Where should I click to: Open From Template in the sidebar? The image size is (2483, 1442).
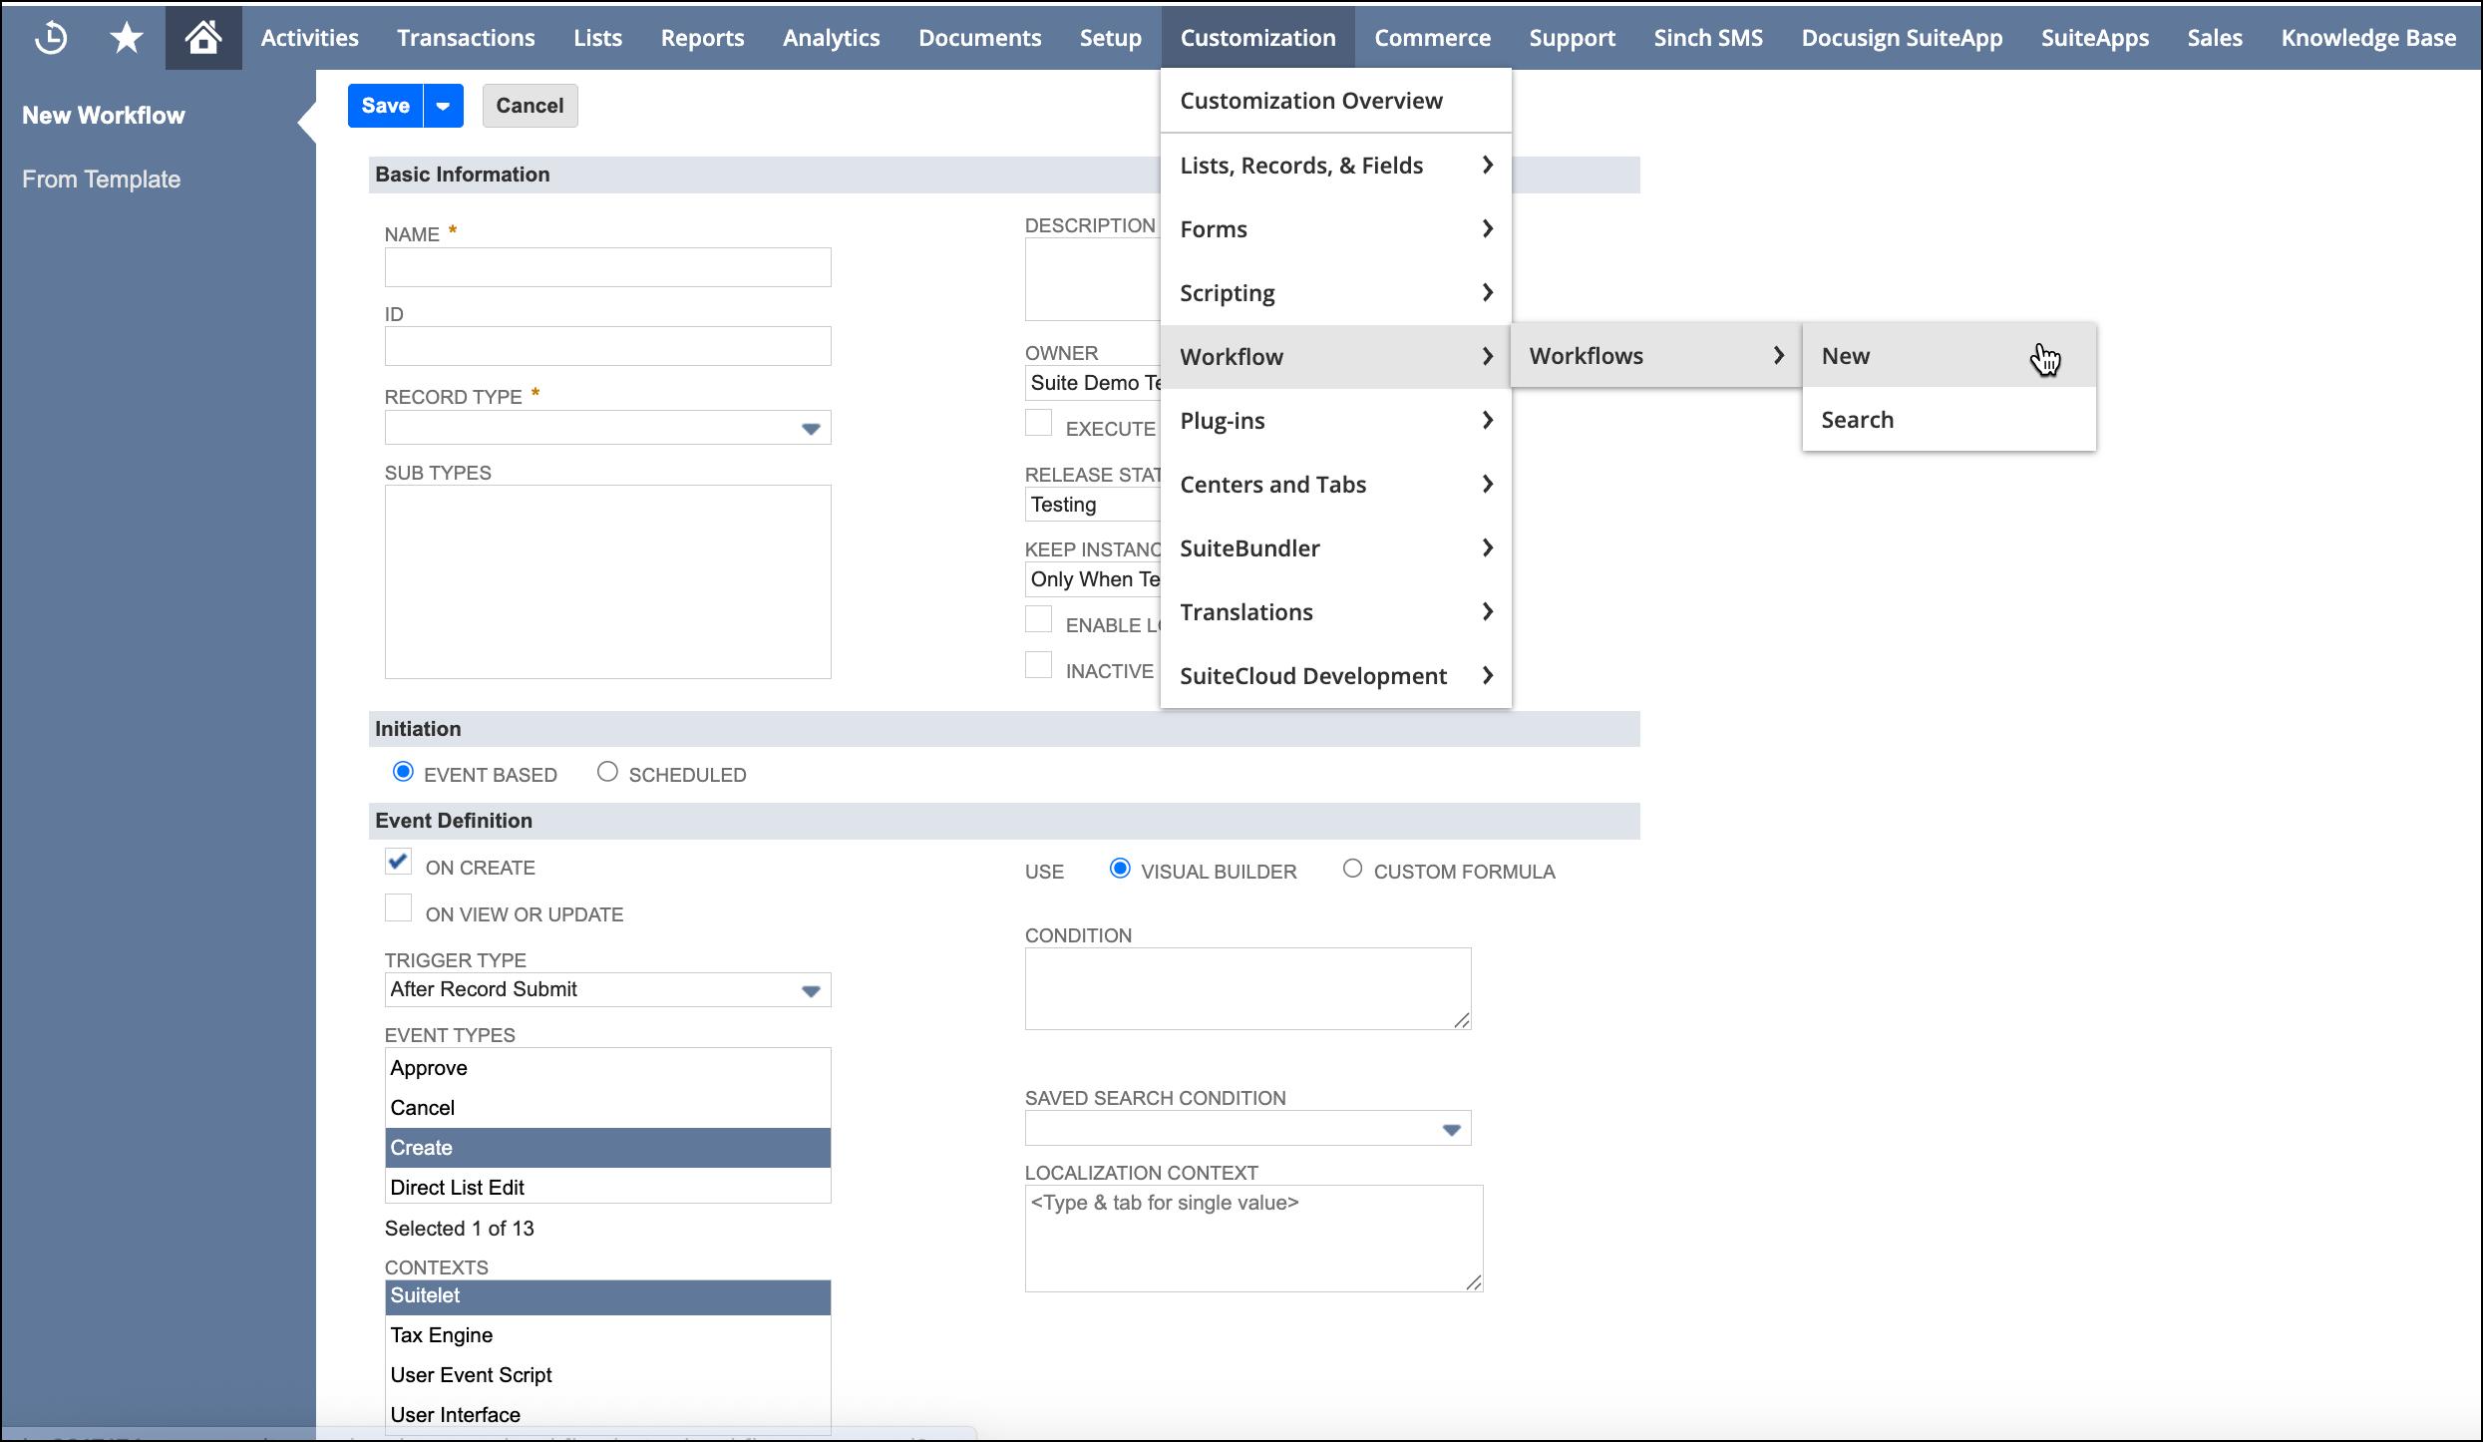(101, 179)
